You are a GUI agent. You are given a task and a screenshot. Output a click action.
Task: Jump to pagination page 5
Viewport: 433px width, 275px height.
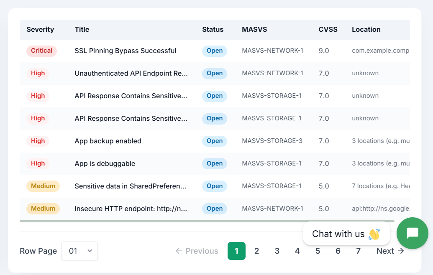[318, 251]
